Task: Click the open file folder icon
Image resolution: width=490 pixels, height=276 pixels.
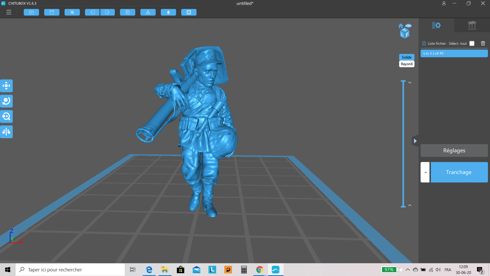Action: [31, 12]
